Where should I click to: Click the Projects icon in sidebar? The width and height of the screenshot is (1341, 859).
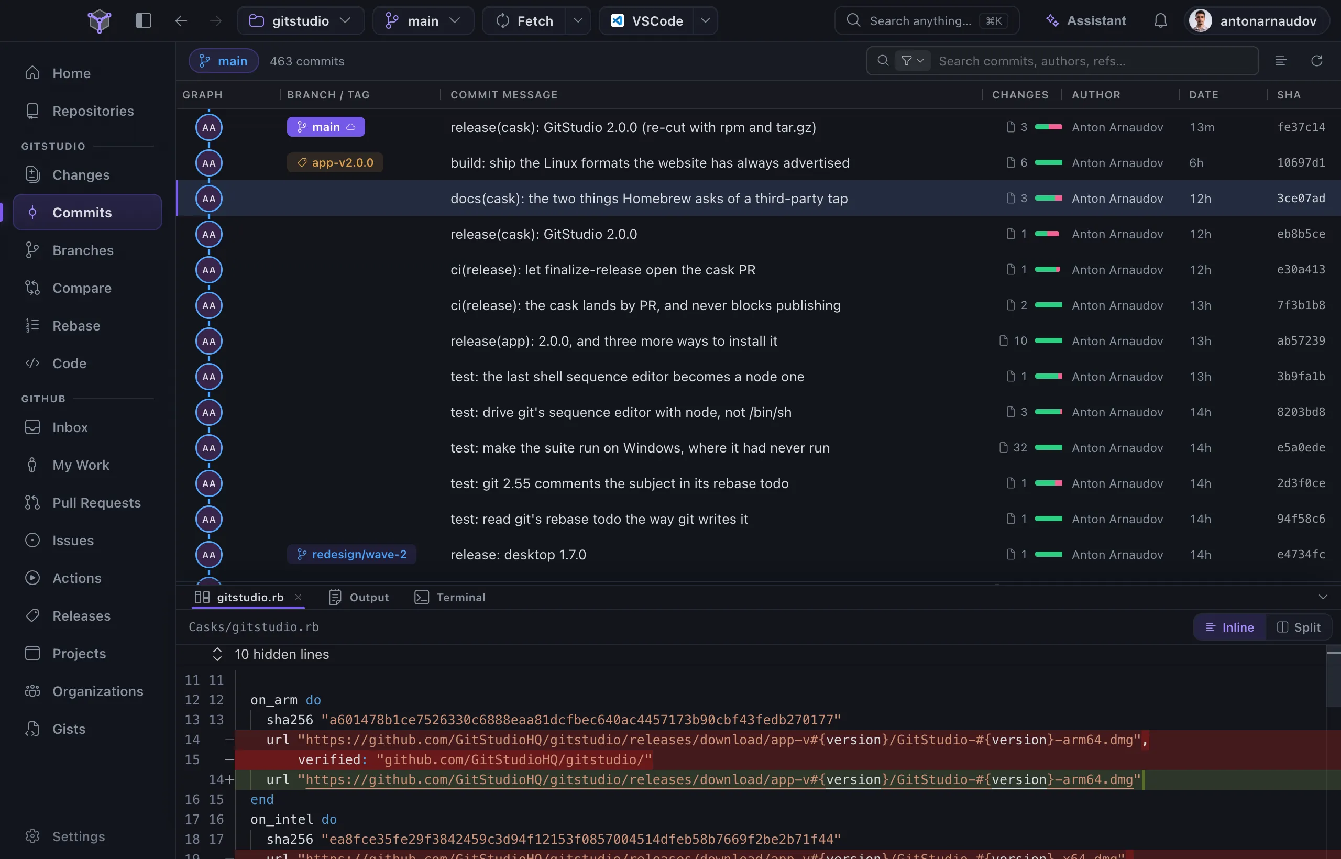[x=32, y=653]
